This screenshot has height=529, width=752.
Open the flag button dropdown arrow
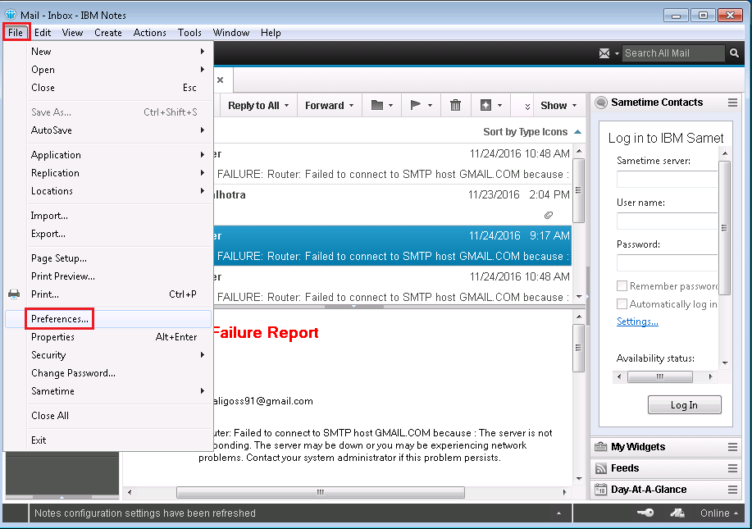point(431,106)
